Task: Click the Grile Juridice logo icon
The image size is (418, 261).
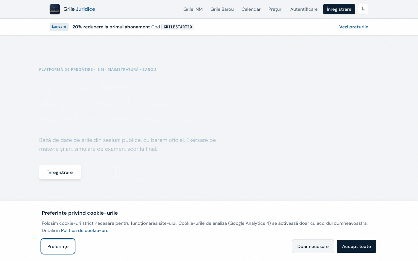Action: [x=55, y=9]
